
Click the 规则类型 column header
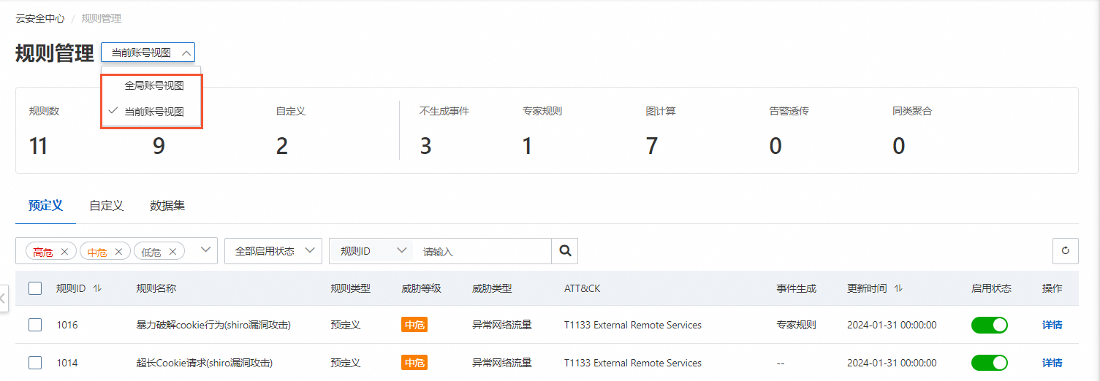(350, 288)
